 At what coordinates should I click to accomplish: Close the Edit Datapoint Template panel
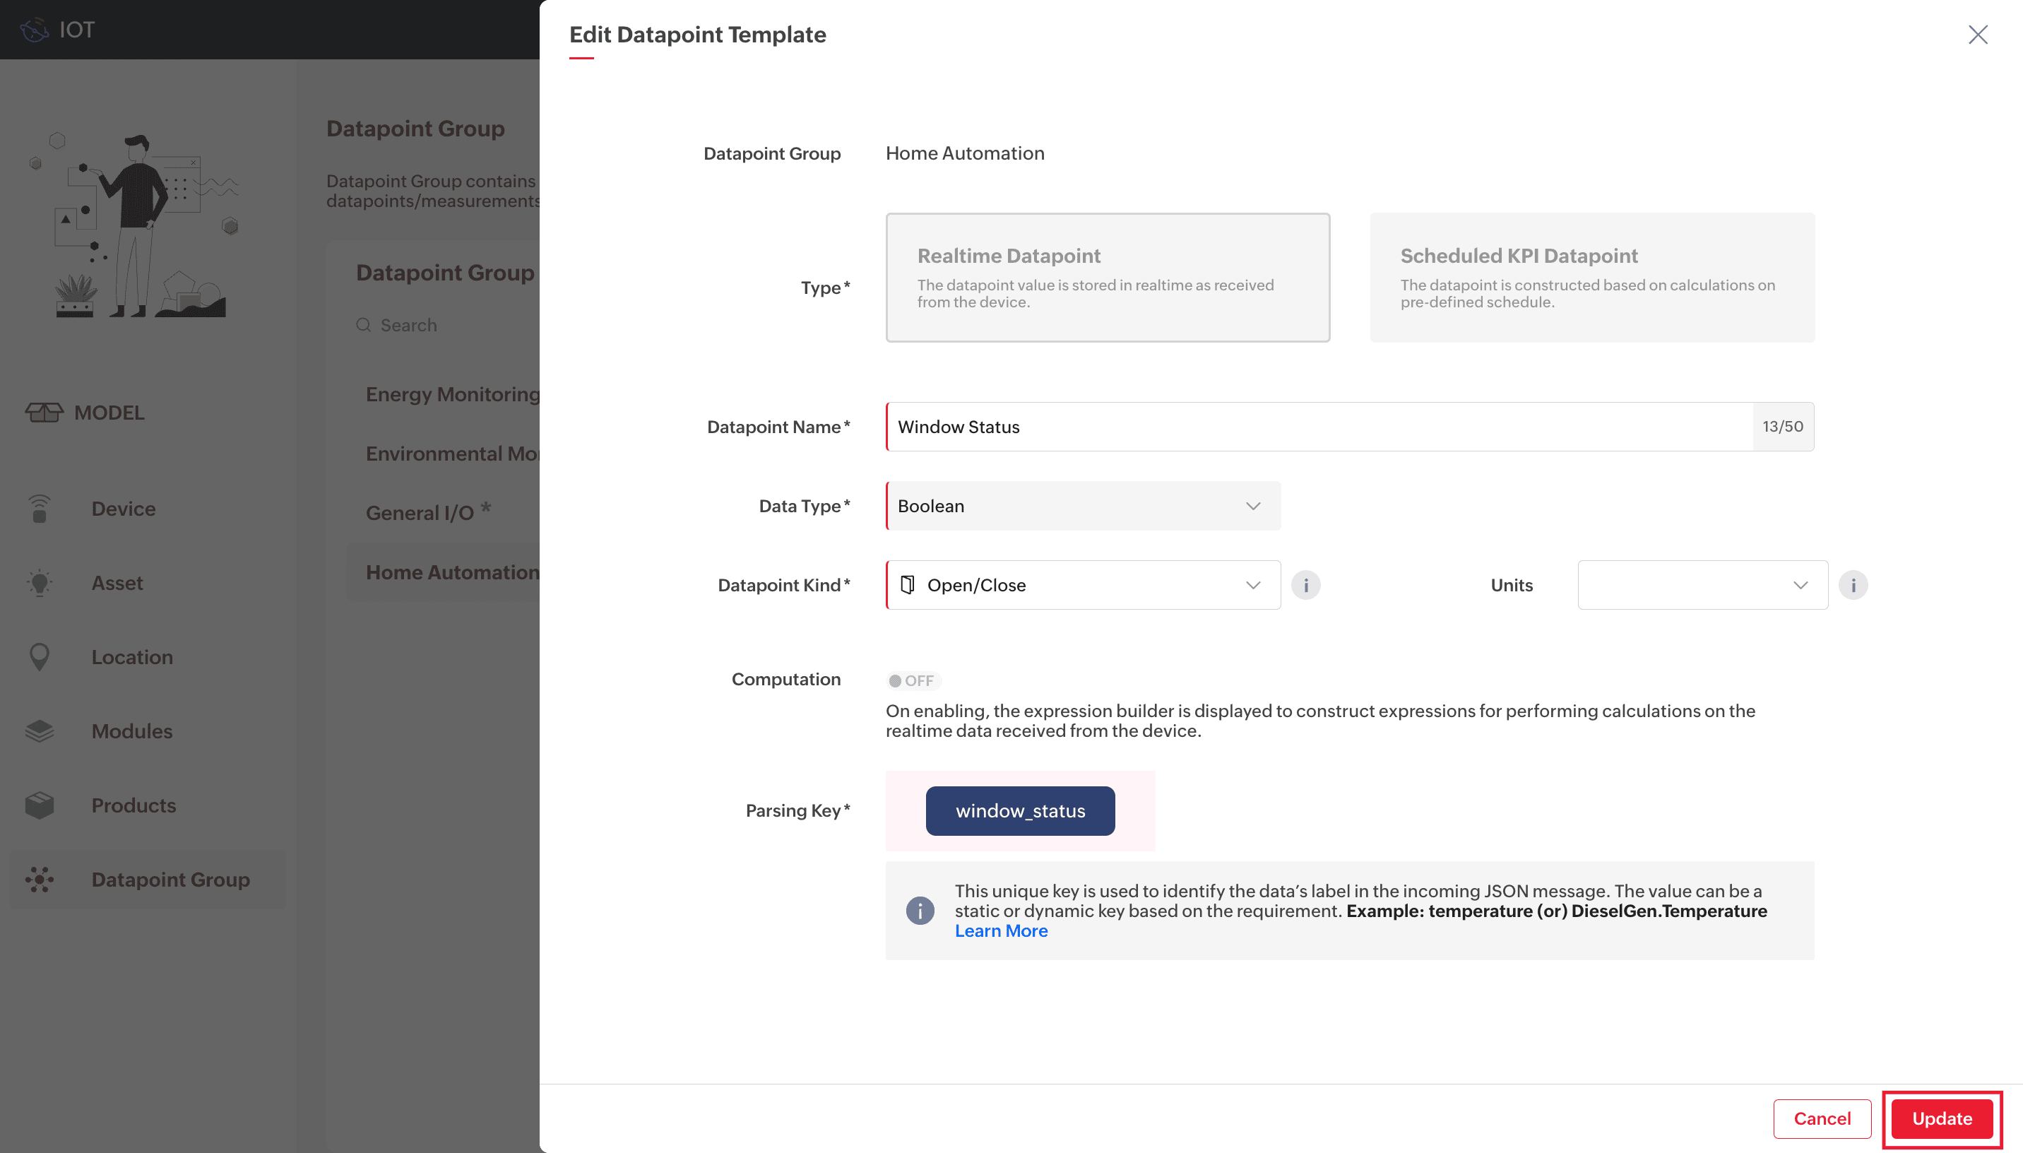coord(1977,35)
